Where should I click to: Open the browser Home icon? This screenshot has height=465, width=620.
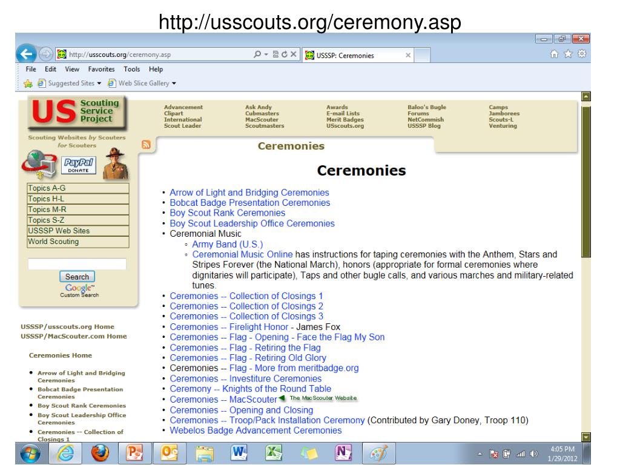pos(555,54)
